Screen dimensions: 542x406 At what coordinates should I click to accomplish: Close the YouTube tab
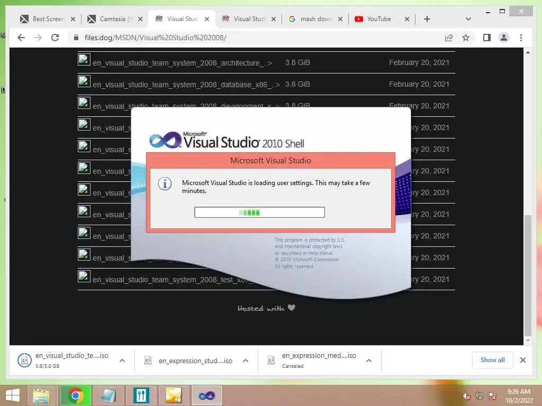[x=407, y=19]
